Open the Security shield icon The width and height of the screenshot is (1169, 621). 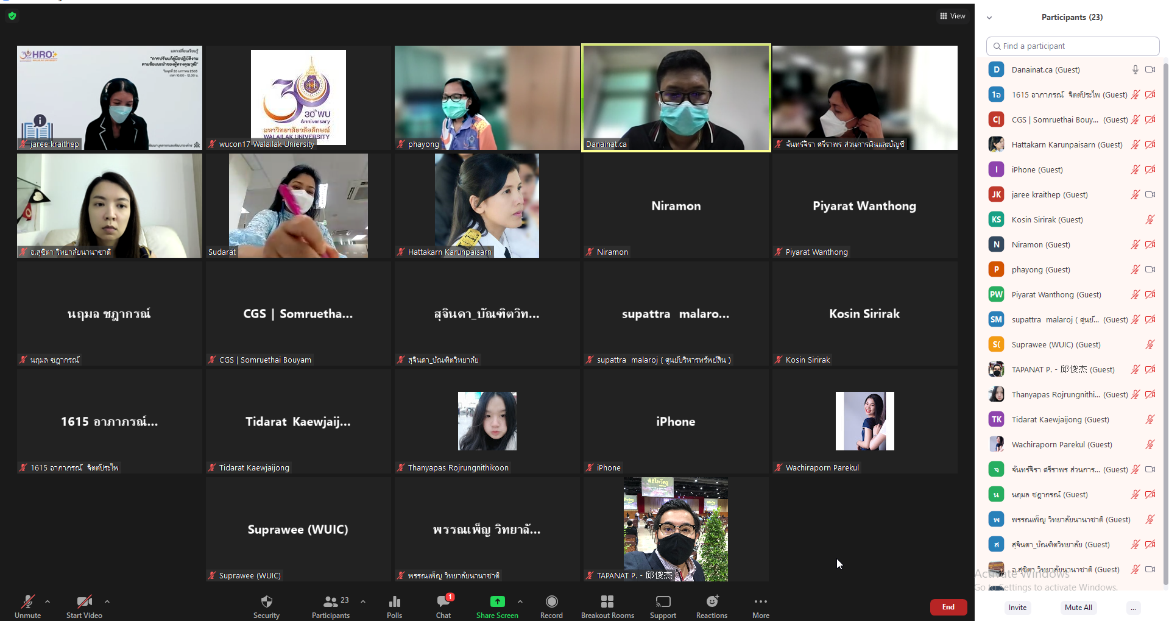tap(266, 602)
